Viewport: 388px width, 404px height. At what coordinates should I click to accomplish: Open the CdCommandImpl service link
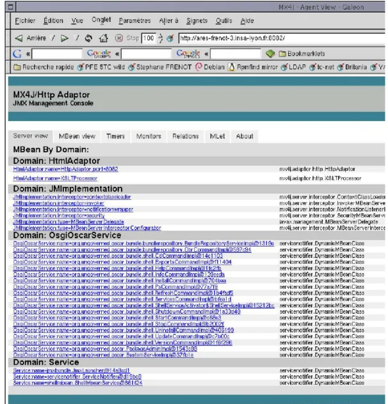(118, 256)
